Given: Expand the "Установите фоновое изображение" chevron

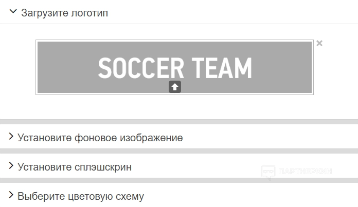Looking at the screenshot, I should pos(11,137).
